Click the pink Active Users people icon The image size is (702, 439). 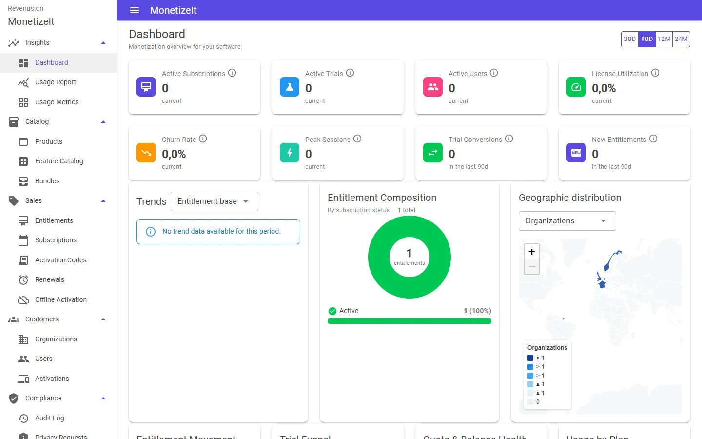(433, 87)
